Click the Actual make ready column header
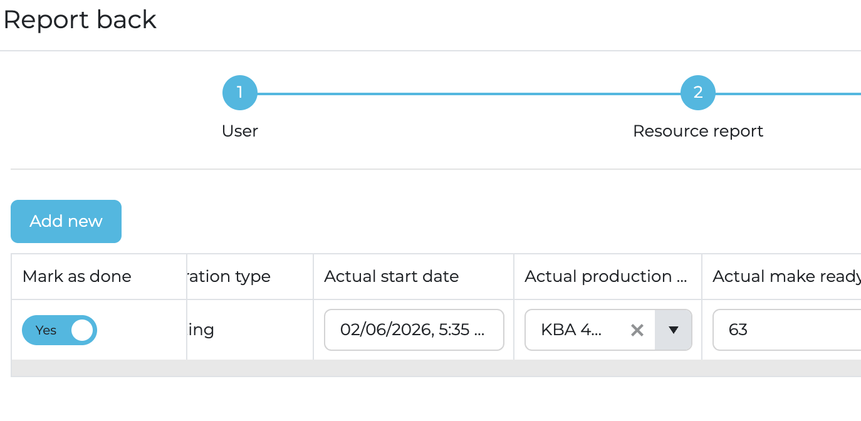The height and width of the screenshot is (421, 861). click(786, 276)
